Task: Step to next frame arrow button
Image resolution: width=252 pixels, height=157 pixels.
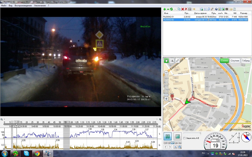Action: pyautogui.click(x=170, y=147)
